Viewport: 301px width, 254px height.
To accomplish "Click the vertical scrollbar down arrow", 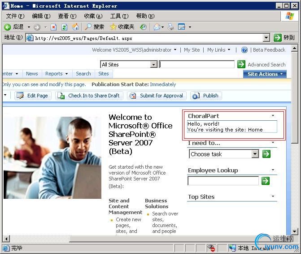I will click(294, 231).
